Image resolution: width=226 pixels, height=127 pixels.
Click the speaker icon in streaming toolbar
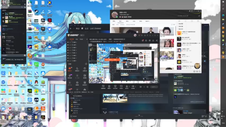(x=133, y=86)
